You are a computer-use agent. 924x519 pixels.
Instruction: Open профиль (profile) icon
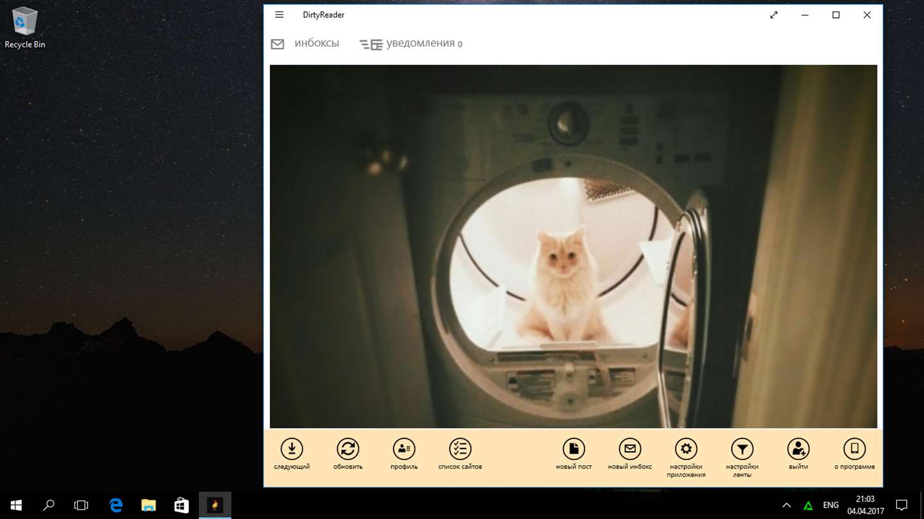[x=404, y=449]
